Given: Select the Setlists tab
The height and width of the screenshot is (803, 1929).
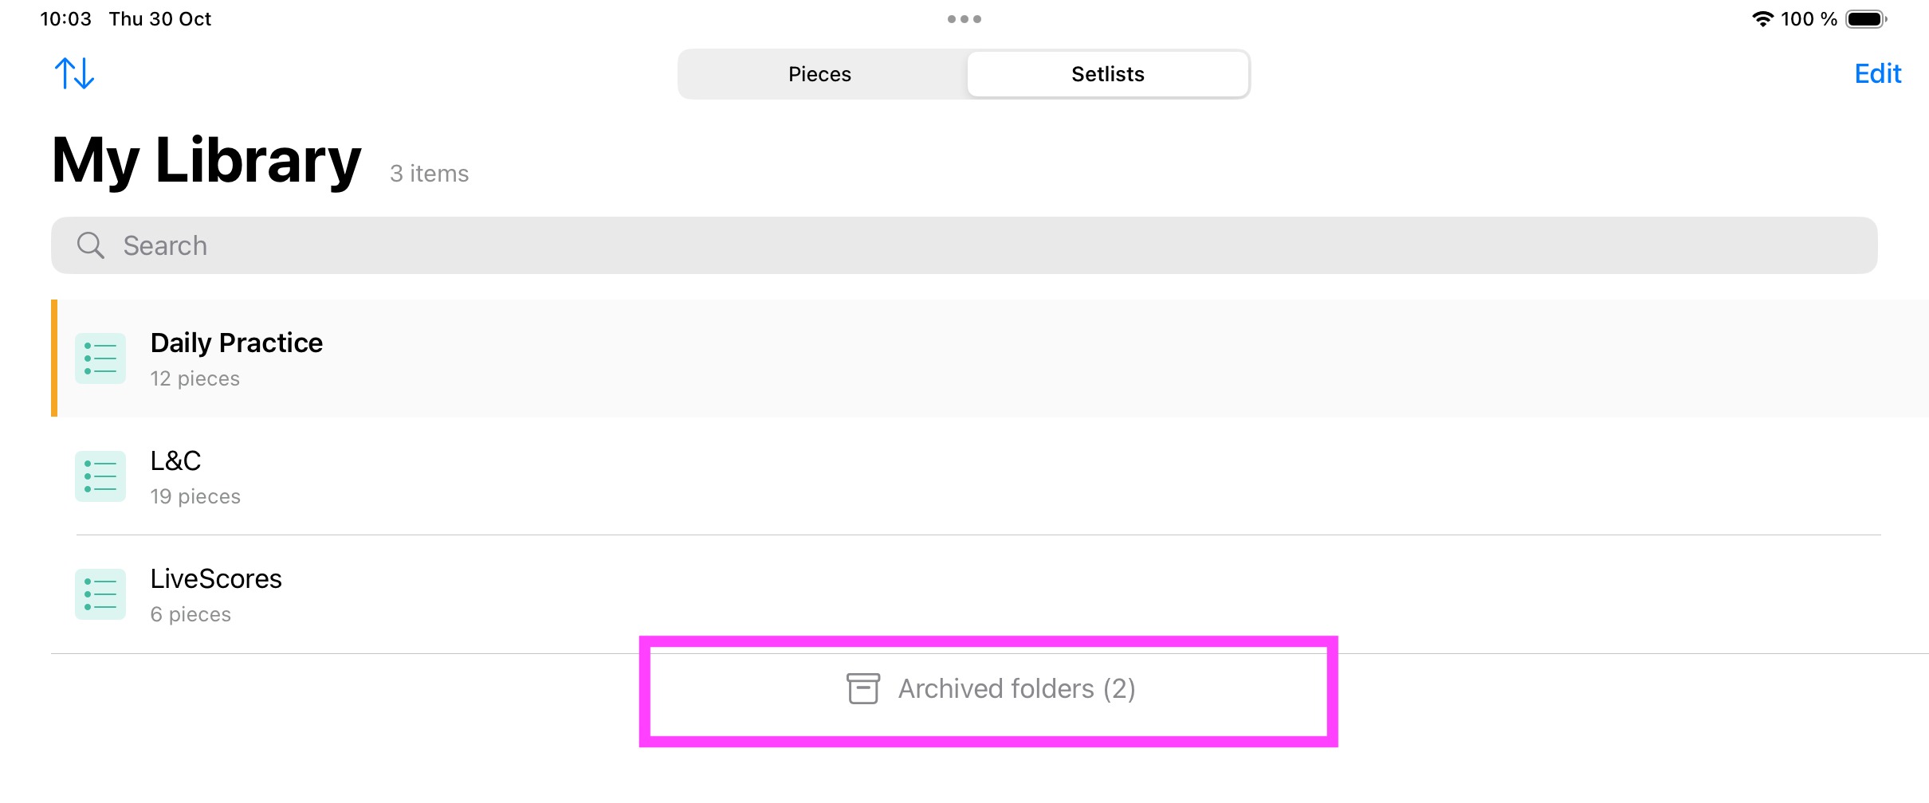Looking at the screenshot, I should pos(1108,74).
